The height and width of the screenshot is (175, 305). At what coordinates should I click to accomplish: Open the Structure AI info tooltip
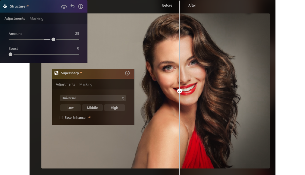click(81, 6)
